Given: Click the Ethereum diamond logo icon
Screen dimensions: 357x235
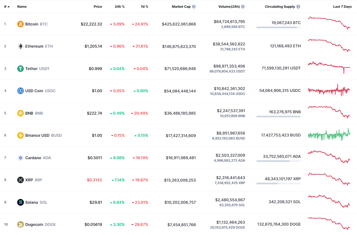Looking at the screenshot, I should (x=21, y=46).
